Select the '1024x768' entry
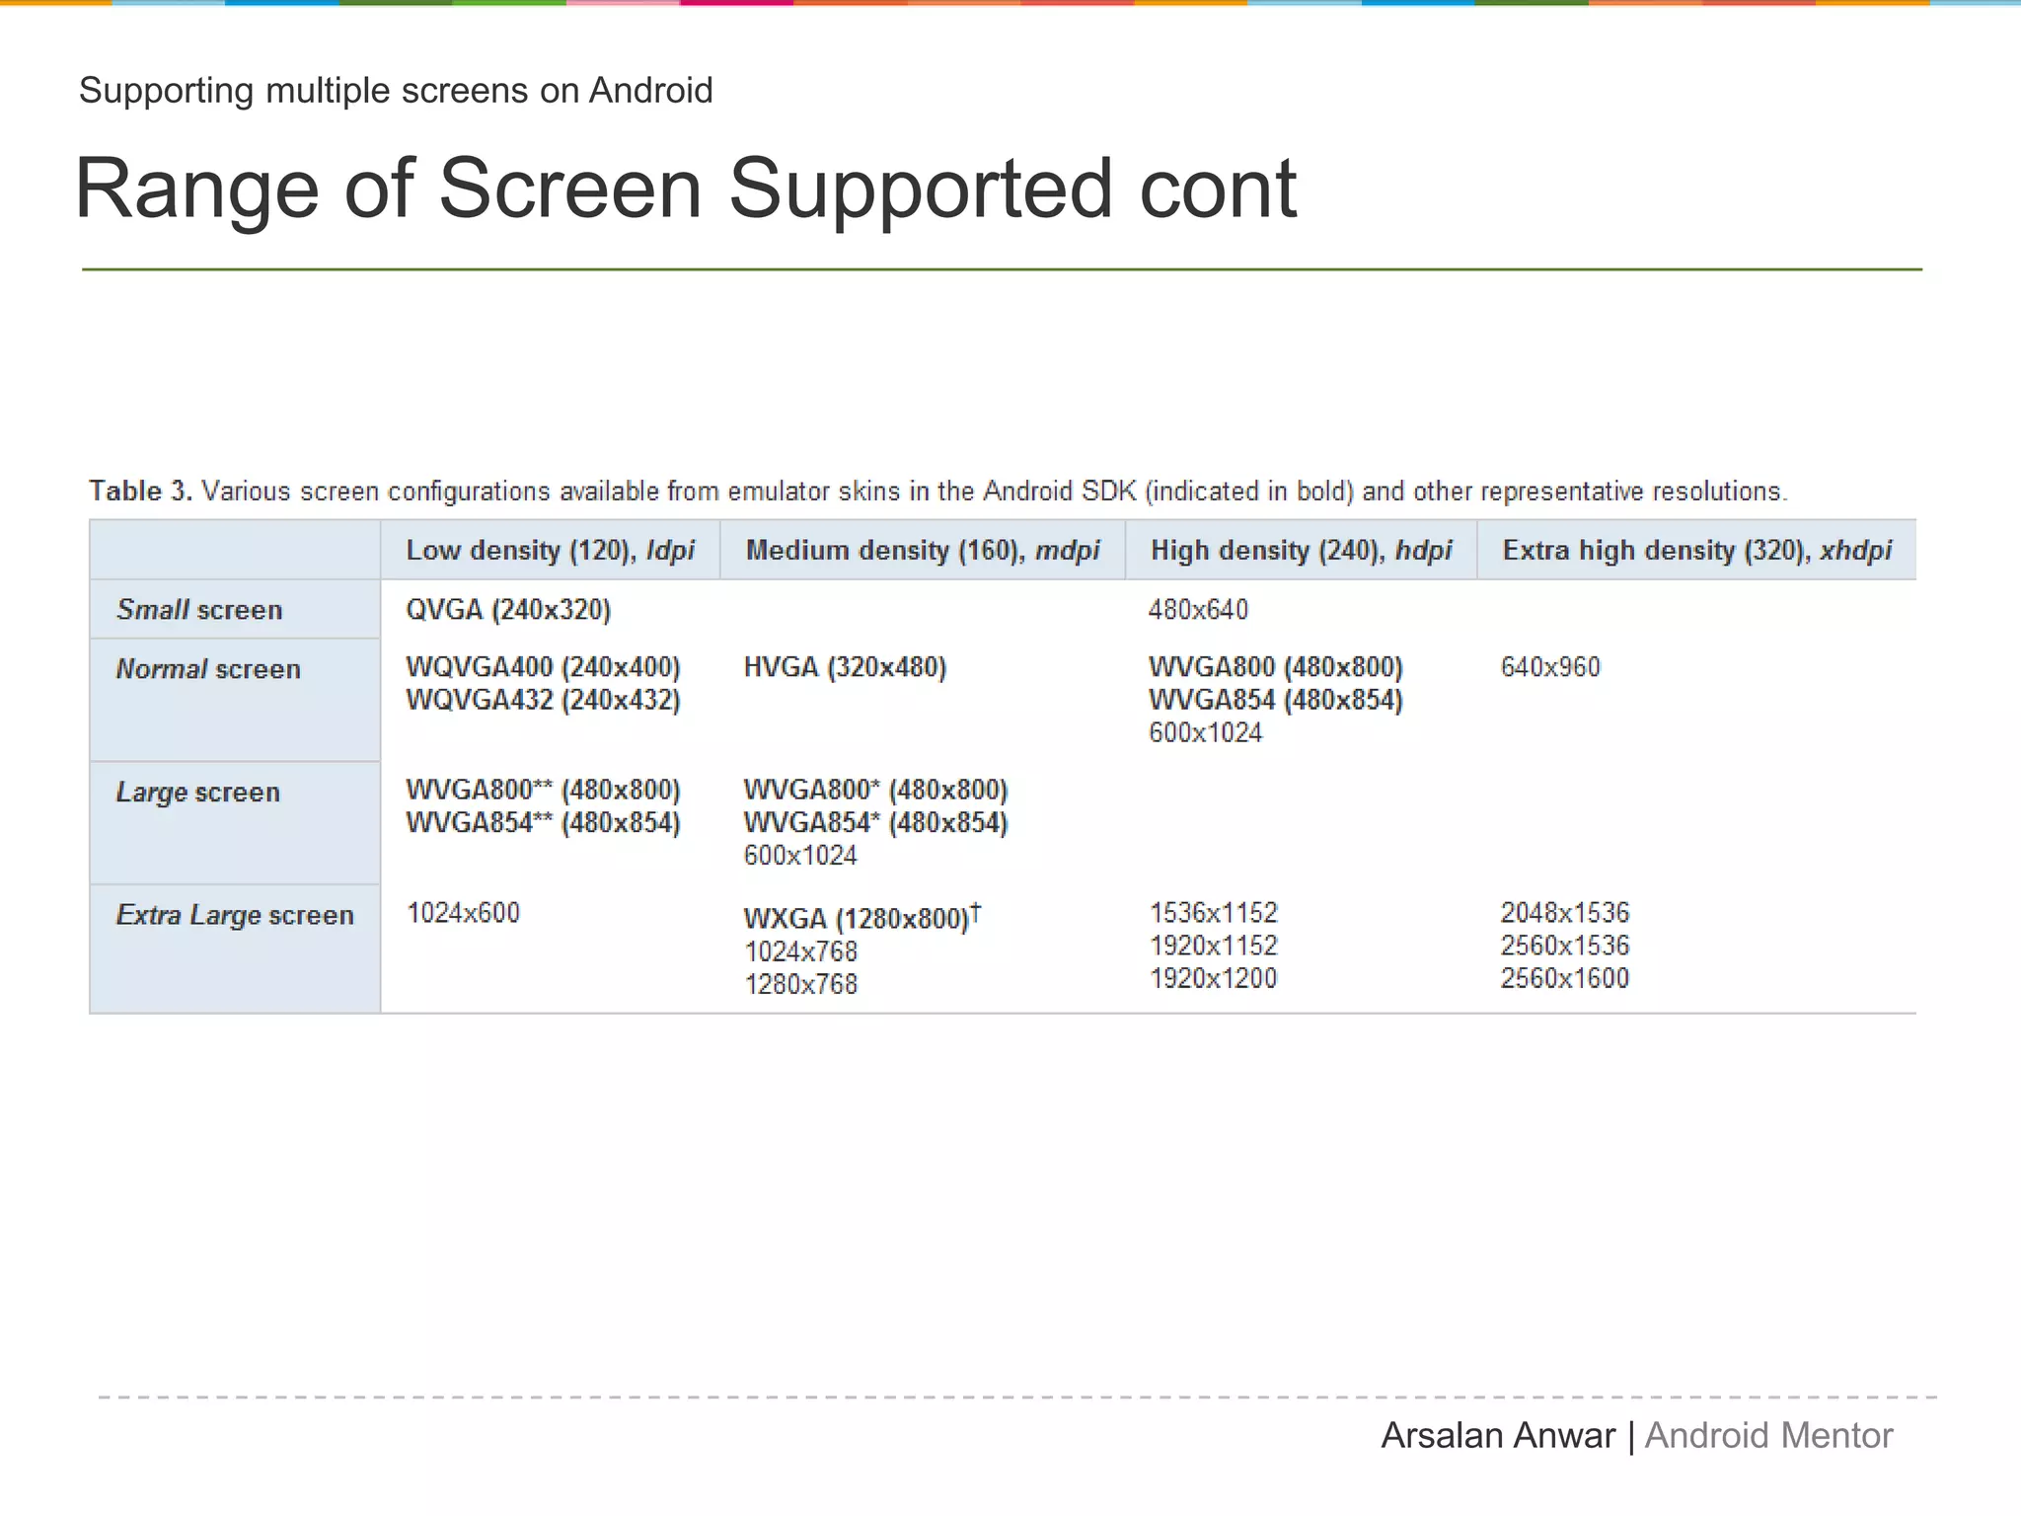This screenshot has width=2021, height=1516. pos(800,951)
